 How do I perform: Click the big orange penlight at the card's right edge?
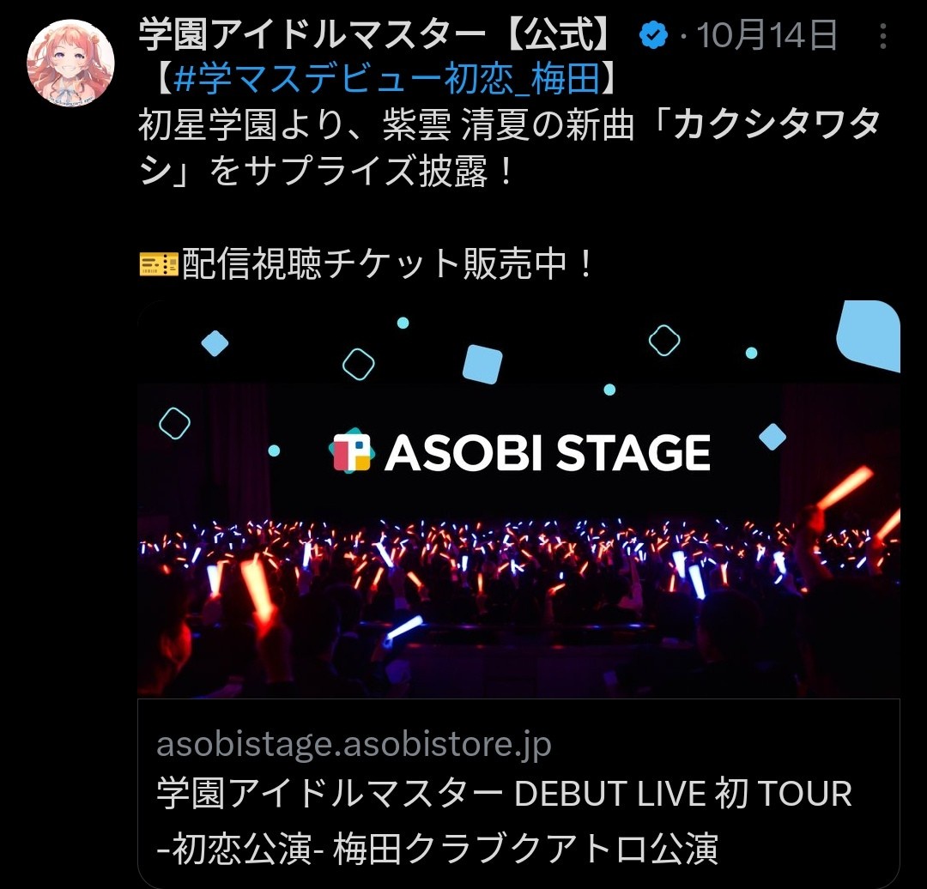click(845, 489)
